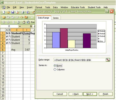Switch to the Series tab

point(56,18)
